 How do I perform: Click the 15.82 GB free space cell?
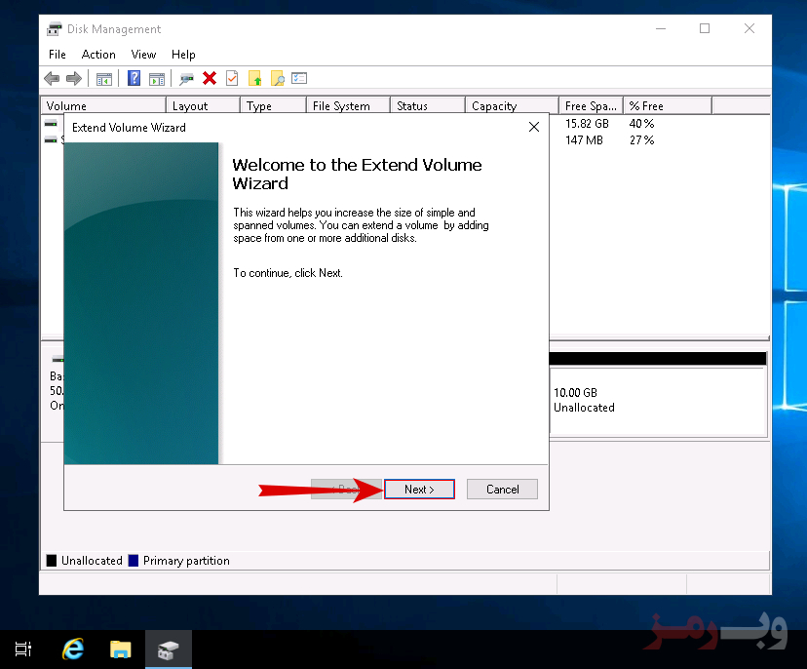(587, 124)
